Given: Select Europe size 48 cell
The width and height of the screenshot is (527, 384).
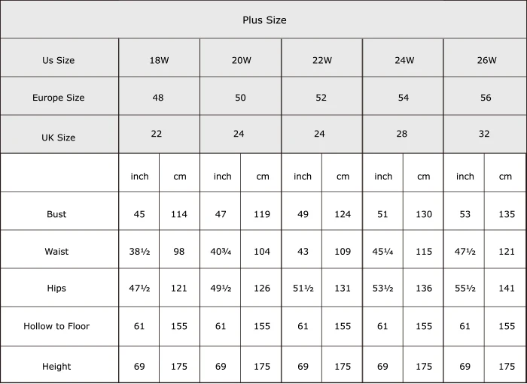Looking at the screenshot, I should 158,98.
